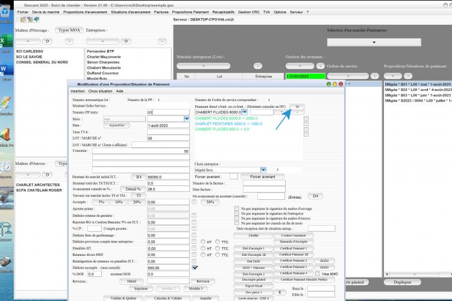This screenshot has width=452, height=301.
Task: Click the Détail % button
Action: 133,189
